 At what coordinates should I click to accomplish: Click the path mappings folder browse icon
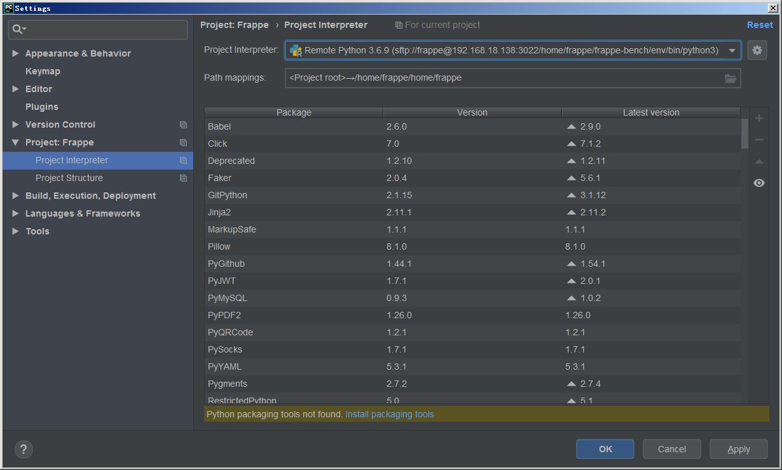click(x=731, y=78)
